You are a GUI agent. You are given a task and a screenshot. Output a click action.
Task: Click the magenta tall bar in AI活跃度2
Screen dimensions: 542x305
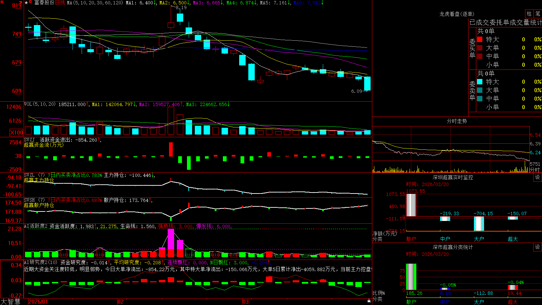pyautogui.click(x=171, y=239)
